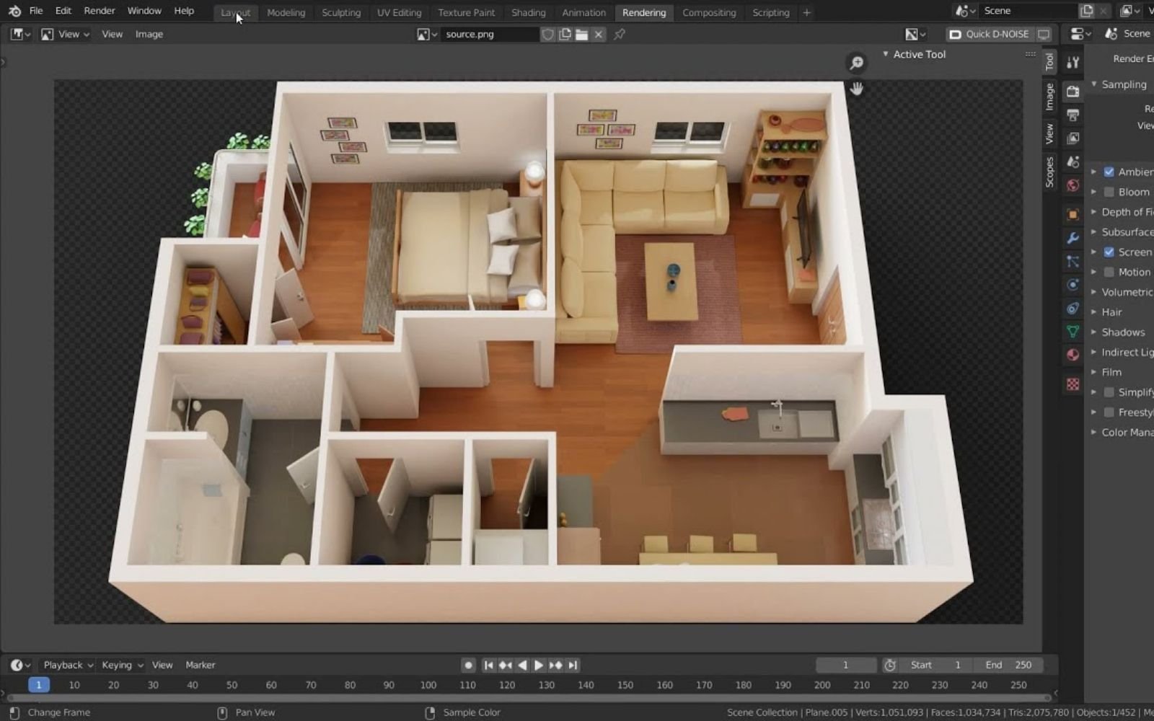
Task: Open the Modifier properties wrench icon
Action: point(1072,238)
